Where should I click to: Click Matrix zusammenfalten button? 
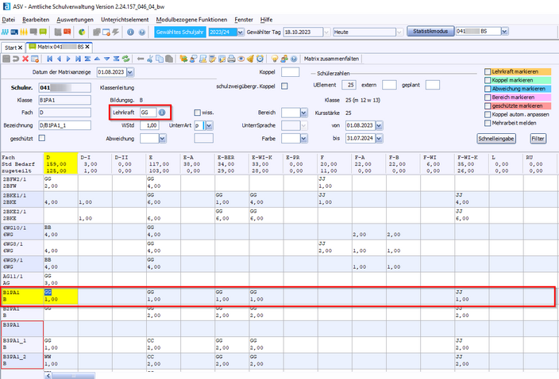tap(332, 59)
